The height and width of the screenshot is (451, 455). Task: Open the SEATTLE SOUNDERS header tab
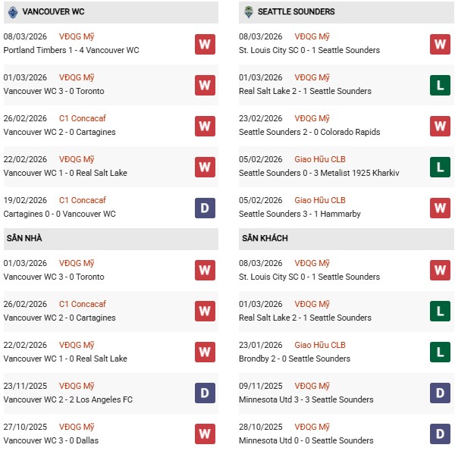(296, 12)
